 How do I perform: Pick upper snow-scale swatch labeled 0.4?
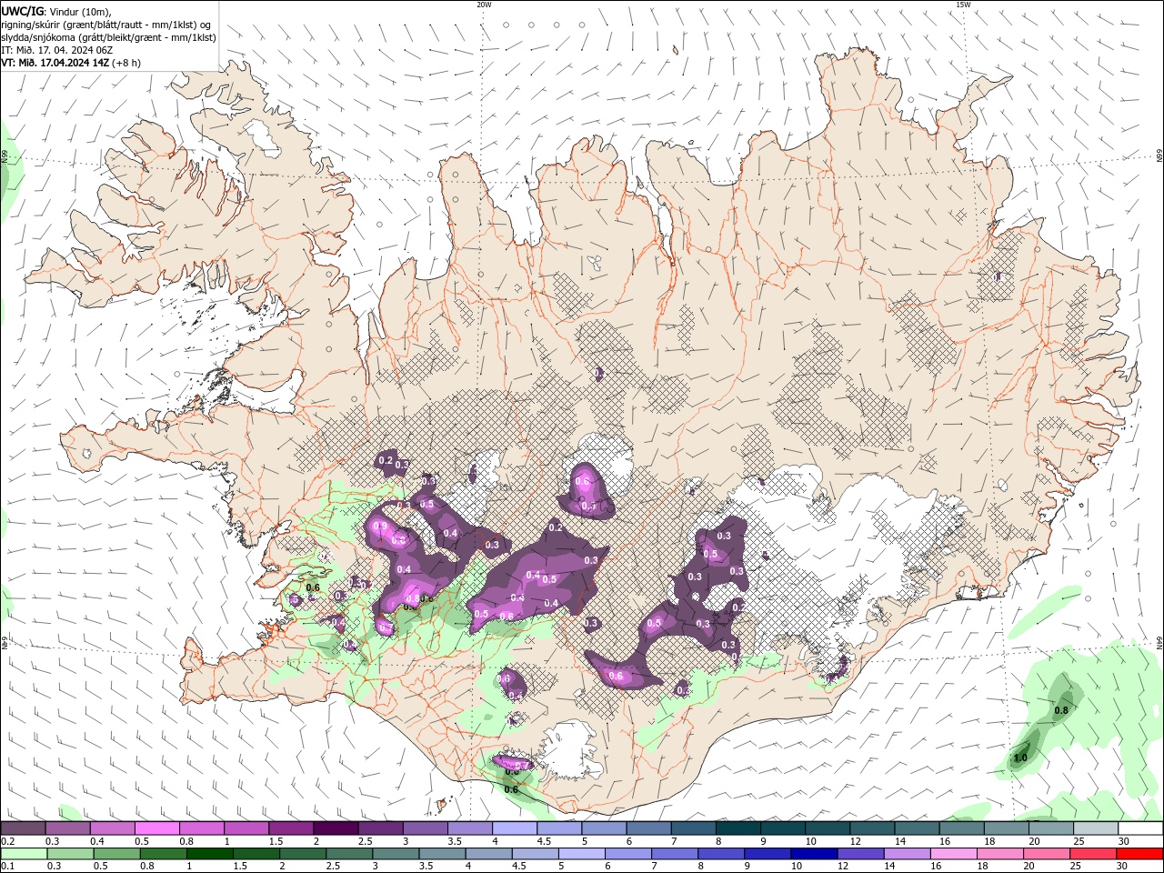(113, 828)
